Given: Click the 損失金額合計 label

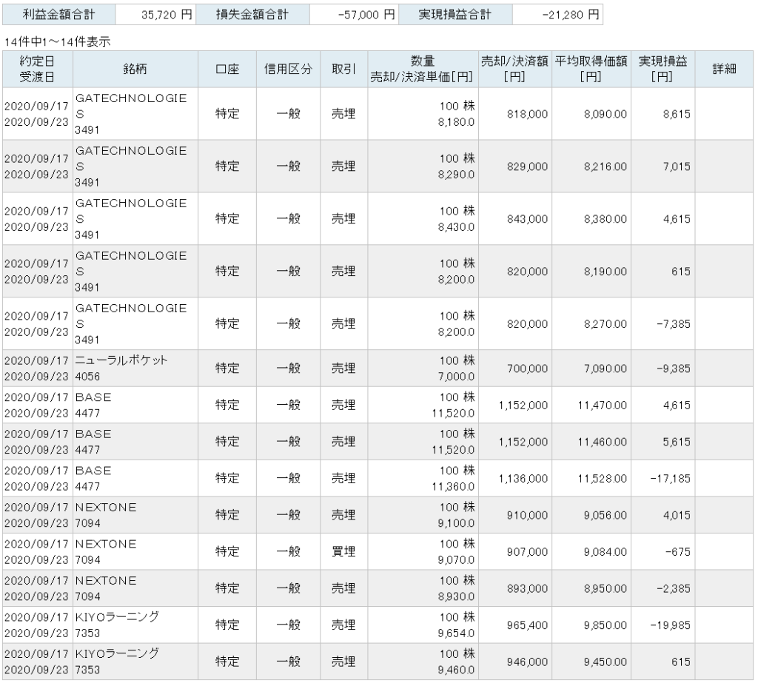Looking at the screenshot, I should click(252, 15).
